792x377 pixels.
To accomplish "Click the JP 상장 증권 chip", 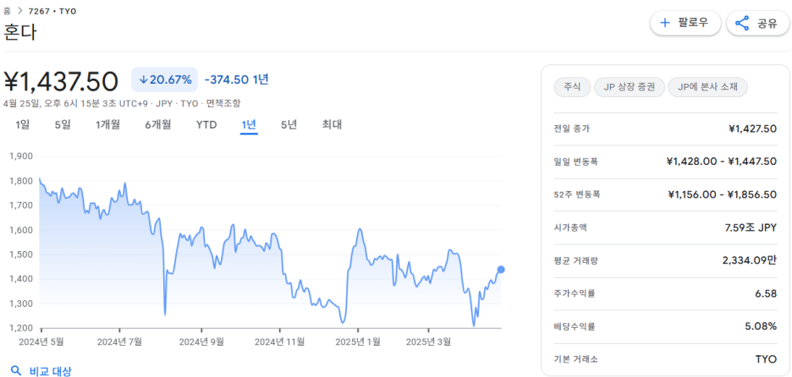I will 629,87.
